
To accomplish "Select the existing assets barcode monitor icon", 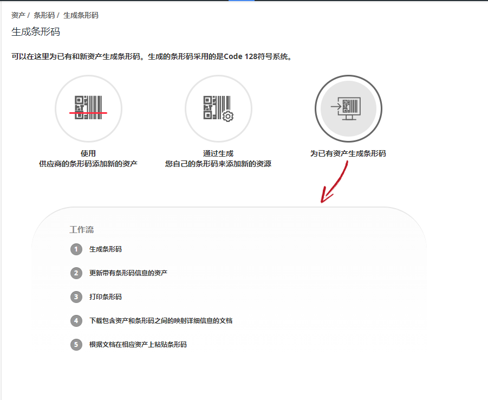I will click(349, 108).
